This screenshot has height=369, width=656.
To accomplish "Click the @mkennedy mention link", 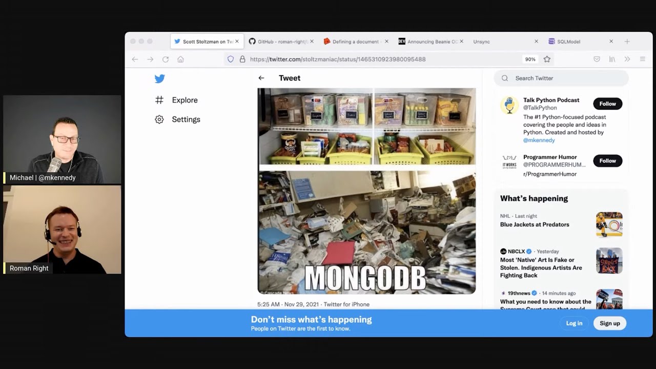I will point(539,140).
